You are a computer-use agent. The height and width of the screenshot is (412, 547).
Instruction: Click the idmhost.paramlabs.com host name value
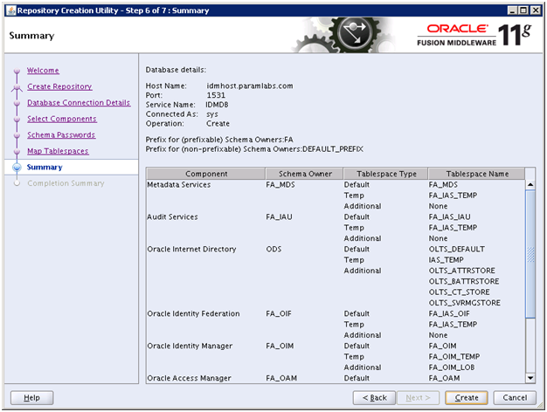point(250,86)
